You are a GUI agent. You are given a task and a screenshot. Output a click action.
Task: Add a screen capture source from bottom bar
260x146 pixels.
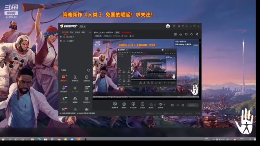pos(115,105)
